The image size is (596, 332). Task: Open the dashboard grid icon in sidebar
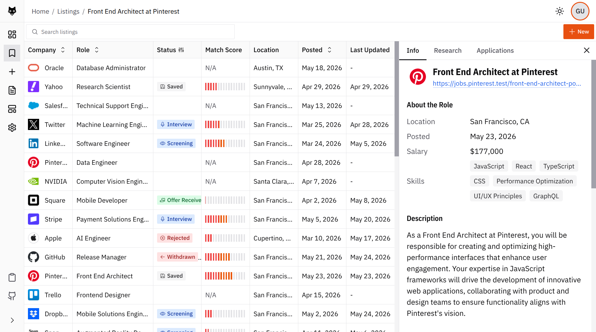[12, 34]
